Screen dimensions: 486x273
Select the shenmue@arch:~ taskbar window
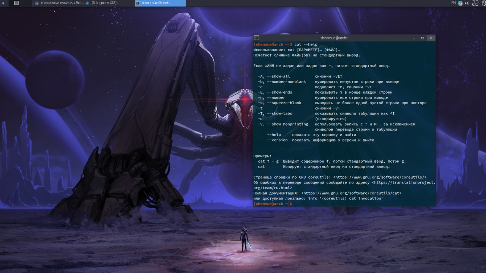(x=161, y=3)
